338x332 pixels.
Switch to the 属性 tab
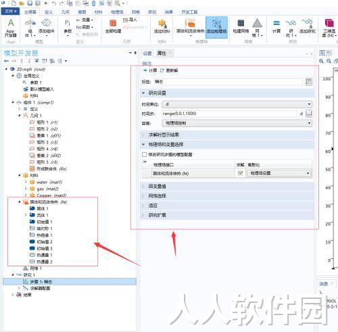pyautogui.click(x=162, y=53)
